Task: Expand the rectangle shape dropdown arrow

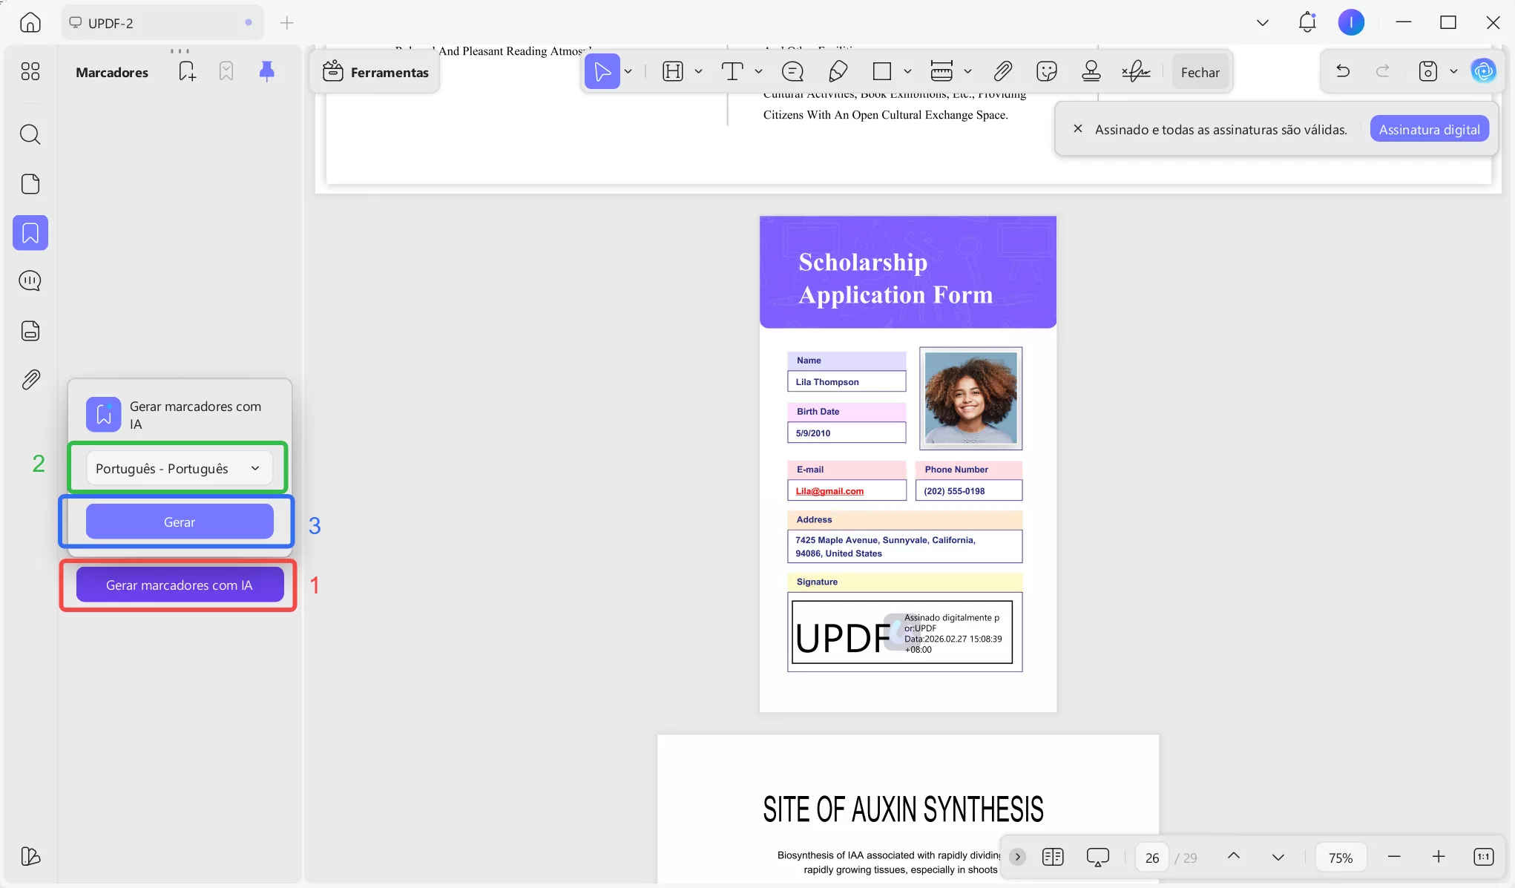Action: 907,71
